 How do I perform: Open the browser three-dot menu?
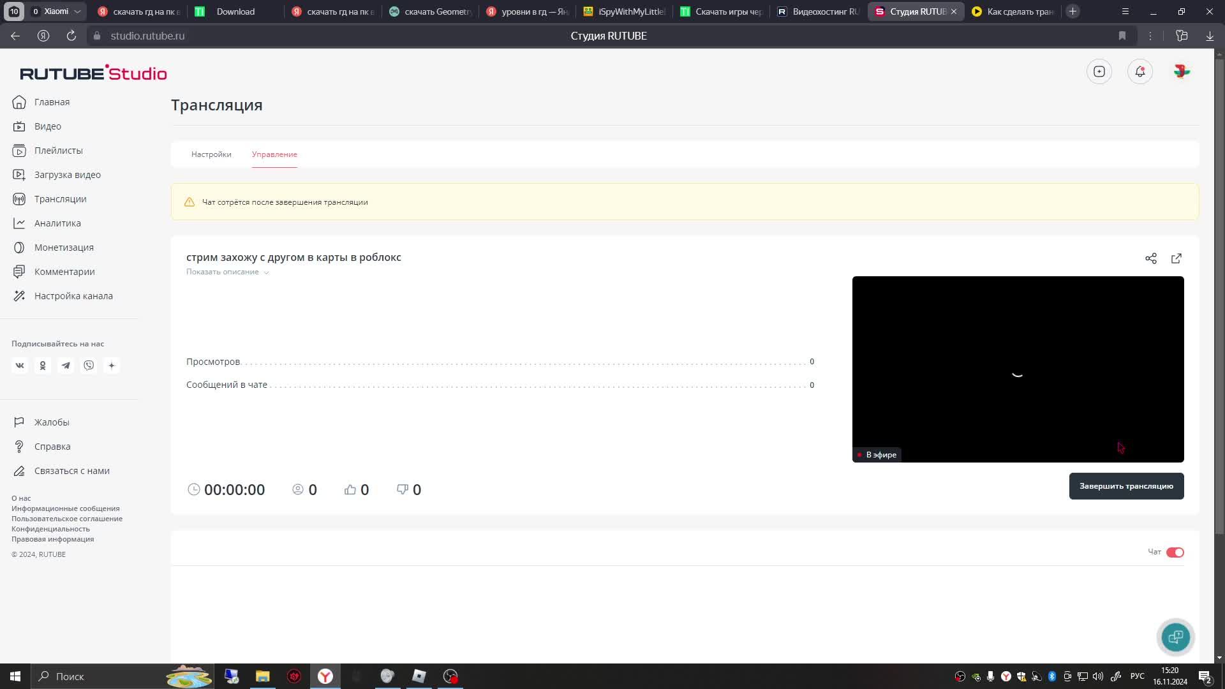[1150, 36]
